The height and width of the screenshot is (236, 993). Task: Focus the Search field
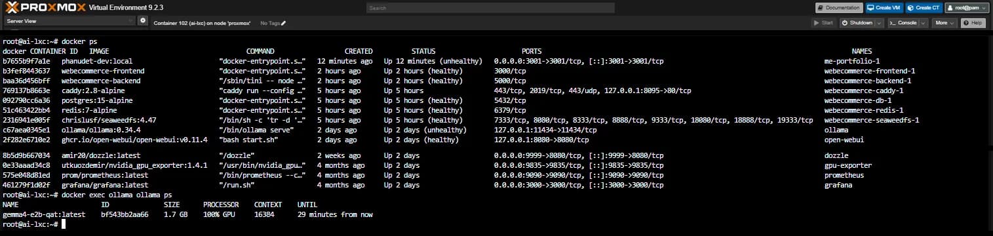[490, 8]
